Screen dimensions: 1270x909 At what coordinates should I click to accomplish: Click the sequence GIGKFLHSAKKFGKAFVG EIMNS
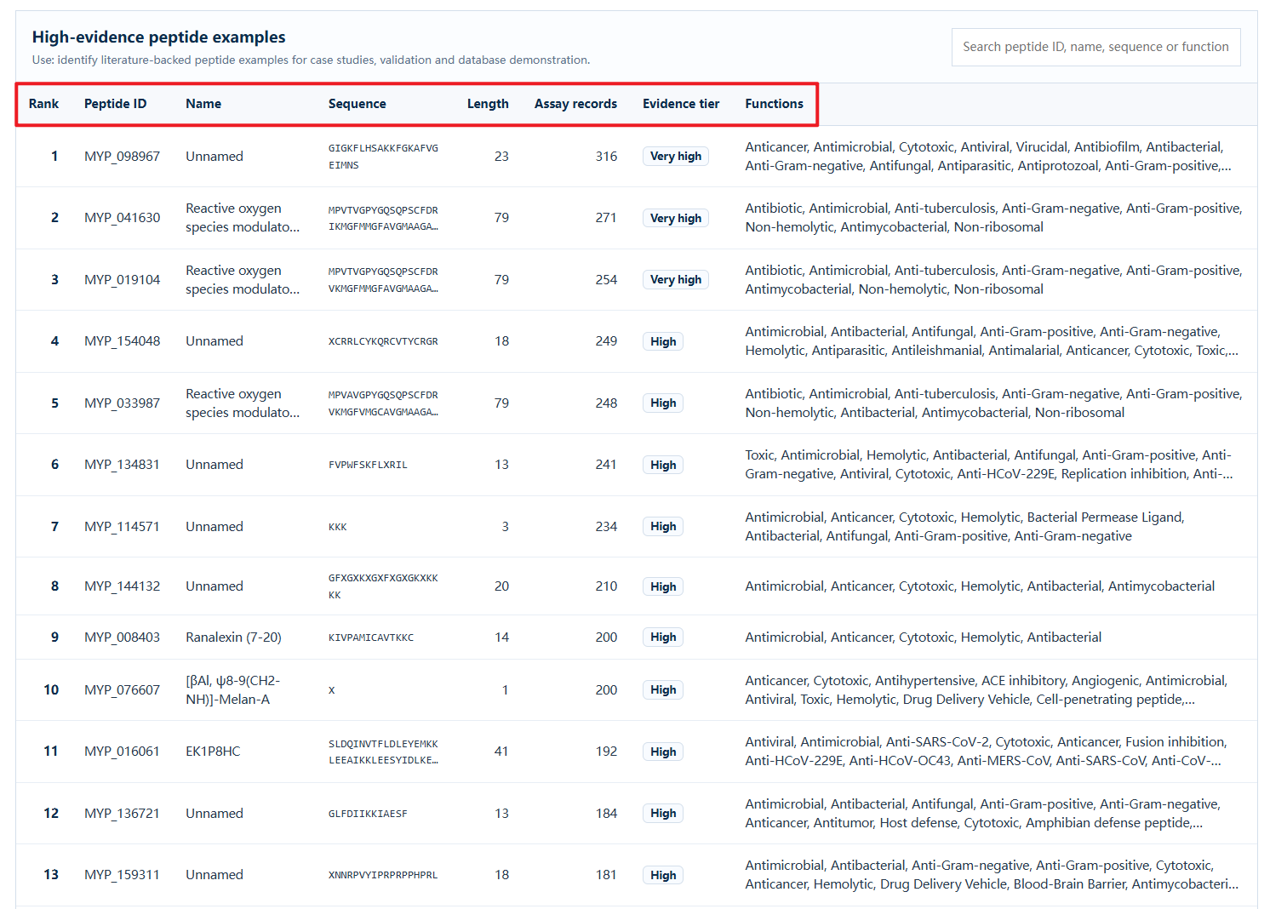[383, 157]
